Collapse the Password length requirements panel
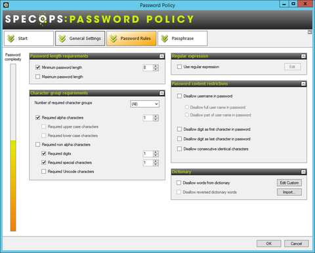Screen dimensions: 315x253 [161, 56]
